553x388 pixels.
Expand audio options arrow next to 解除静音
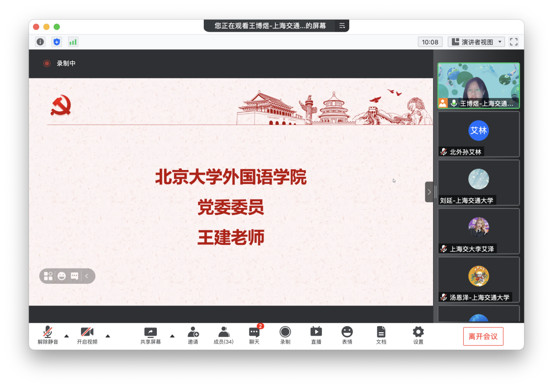coord(66,336)
